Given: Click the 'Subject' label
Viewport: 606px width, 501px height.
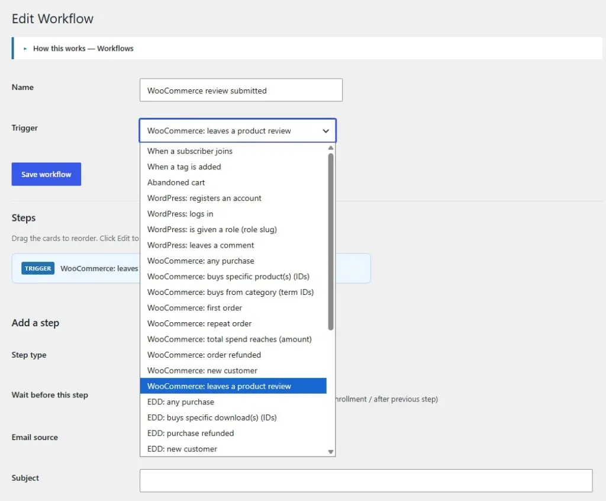Looking at the screenshot, I should point(25,478).
